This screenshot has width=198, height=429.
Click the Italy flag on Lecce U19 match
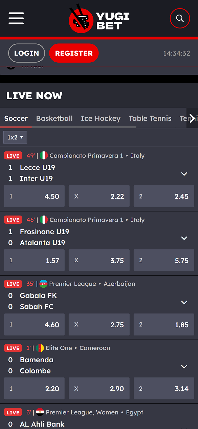point(44,156)
